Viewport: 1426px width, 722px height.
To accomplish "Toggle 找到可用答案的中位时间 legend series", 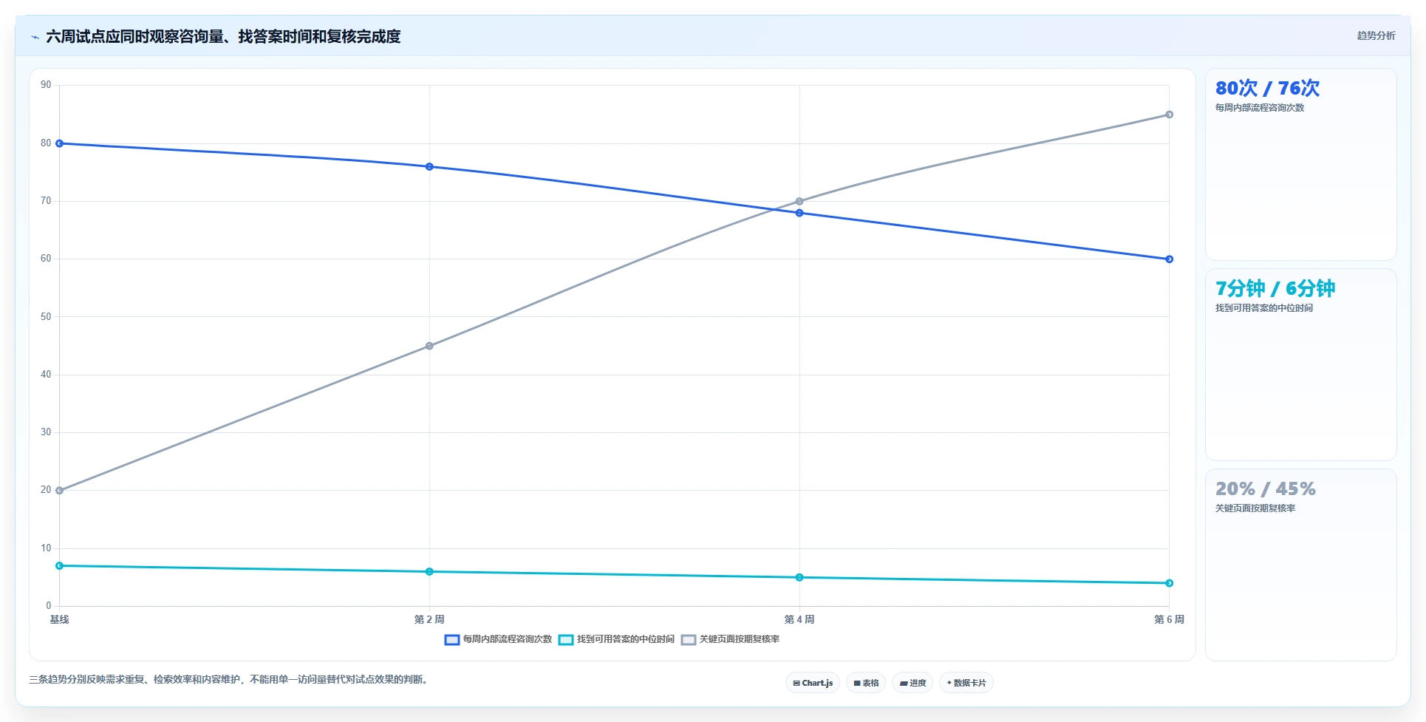I will click(616, 639).
